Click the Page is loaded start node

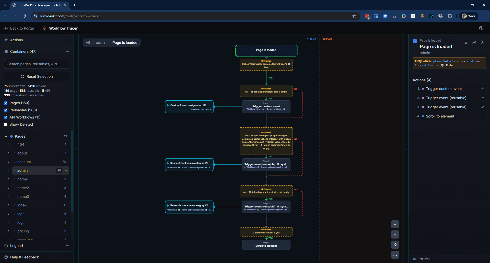[266, 51]
